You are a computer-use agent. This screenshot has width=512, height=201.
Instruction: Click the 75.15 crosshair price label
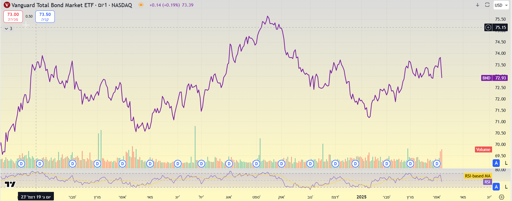(x=500, y=28)
